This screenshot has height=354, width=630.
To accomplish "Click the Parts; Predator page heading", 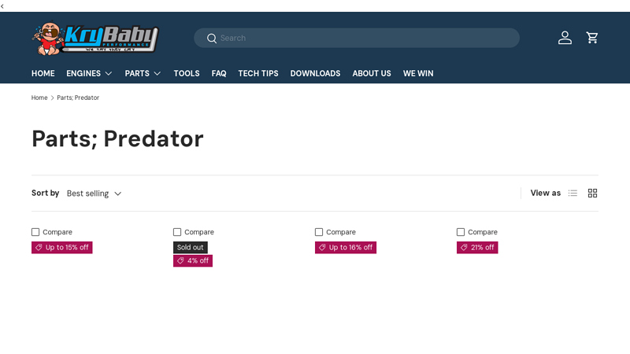I will (x=117, y=139).
